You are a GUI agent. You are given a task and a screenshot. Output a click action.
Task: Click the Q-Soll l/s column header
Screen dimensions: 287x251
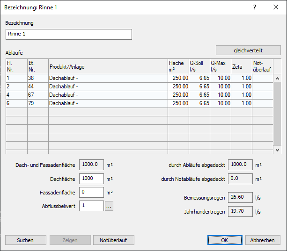(x=199, y=66)
